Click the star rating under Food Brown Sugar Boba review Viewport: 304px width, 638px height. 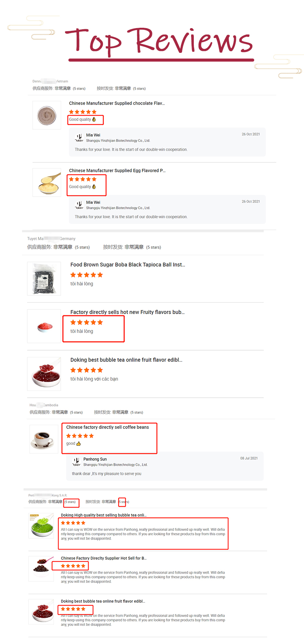86,274
